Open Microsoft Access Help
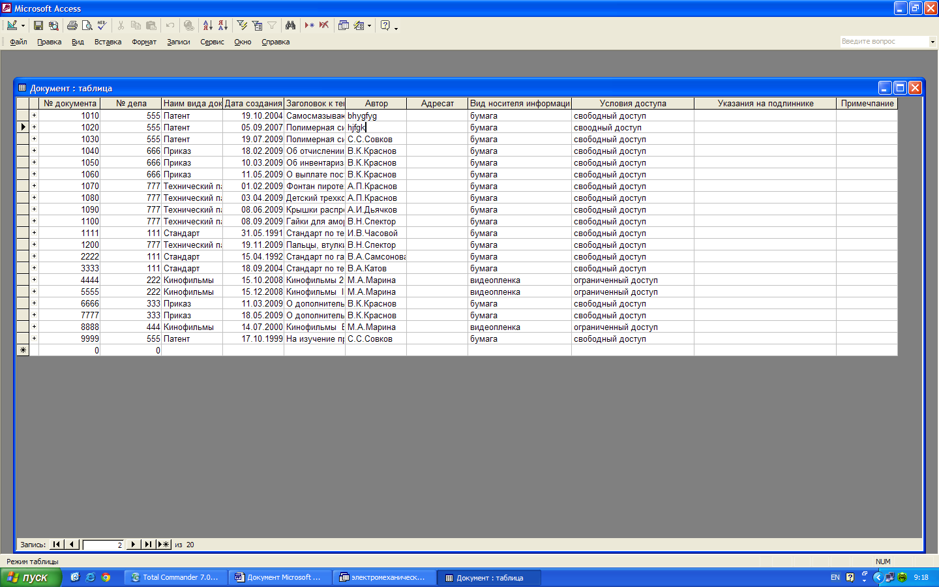 click(x=385, y=25)
